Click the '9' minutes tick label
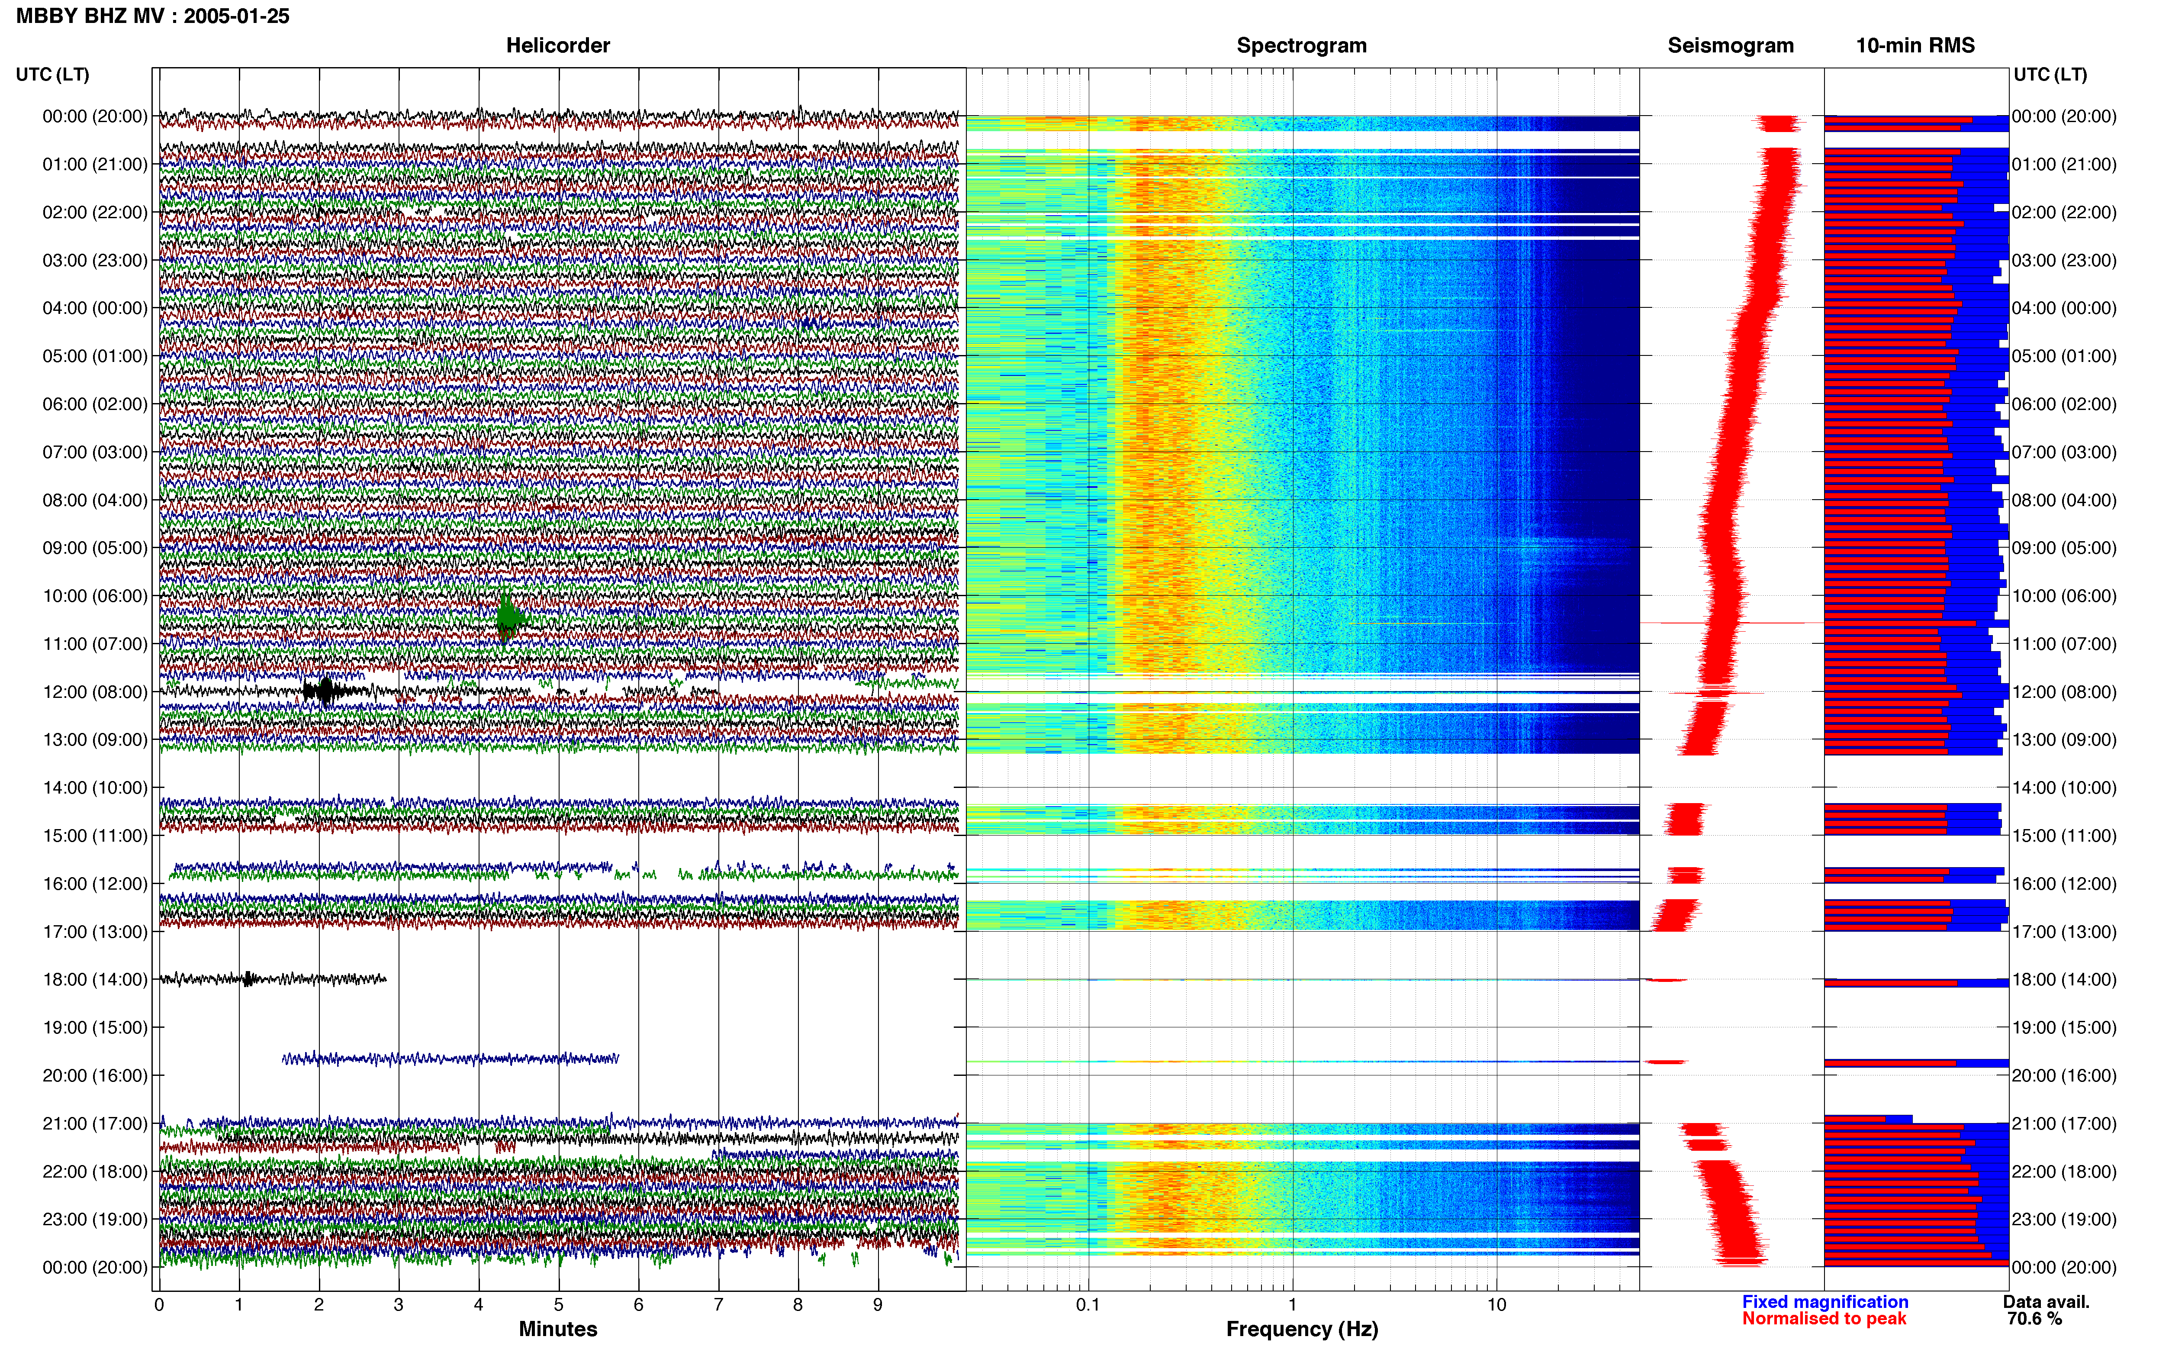2172x1359 pixels. 878,1304
